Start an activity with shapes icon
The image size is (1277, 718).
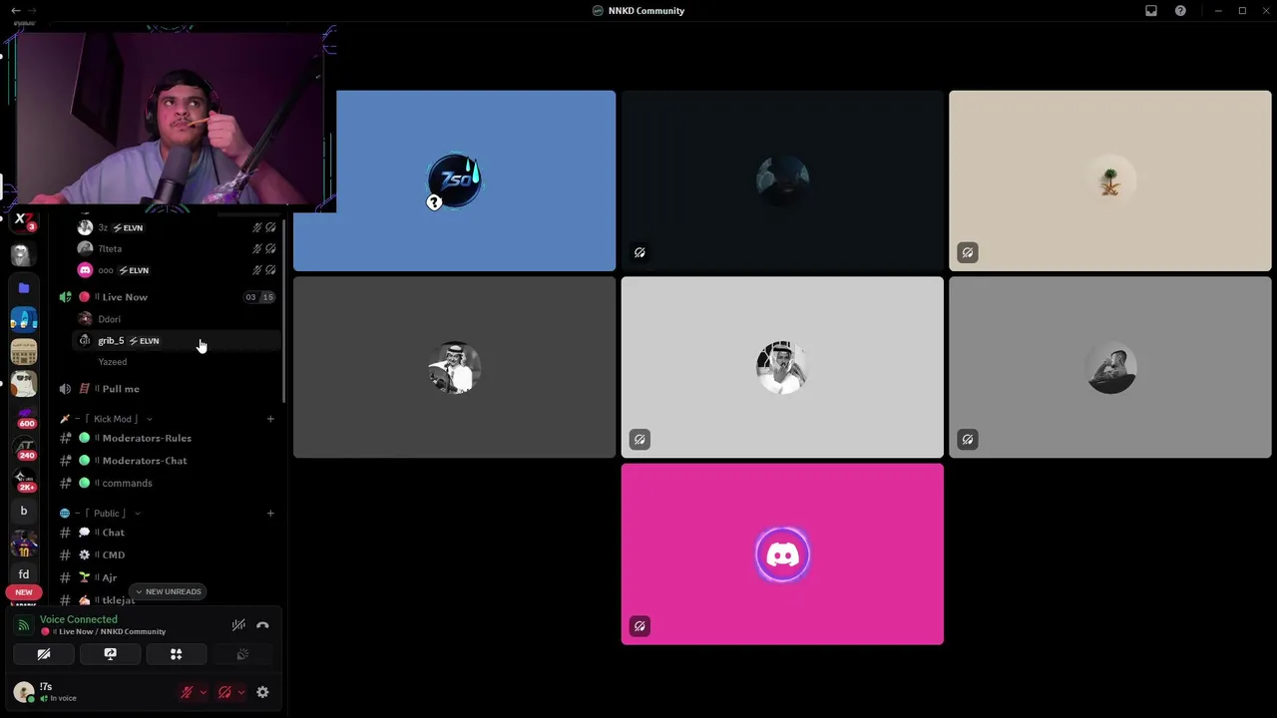tap(176, 654)
